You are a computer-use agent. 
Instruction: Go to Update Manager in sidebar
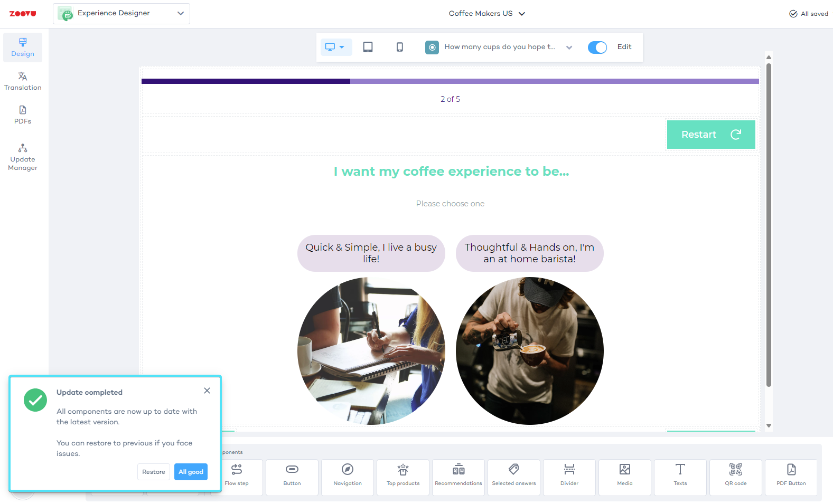pos(23,157)
